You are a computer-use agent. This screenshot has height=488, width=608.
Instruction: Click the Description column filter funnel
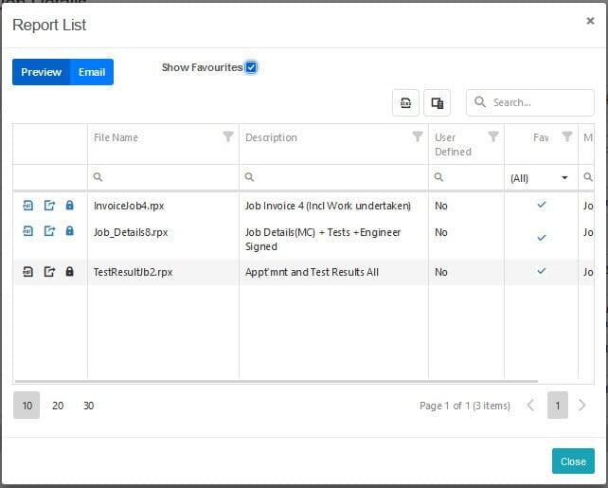coord(418,137)
